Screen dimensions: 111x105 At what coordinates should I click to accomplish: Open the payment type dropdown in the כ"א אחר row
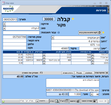93,55
